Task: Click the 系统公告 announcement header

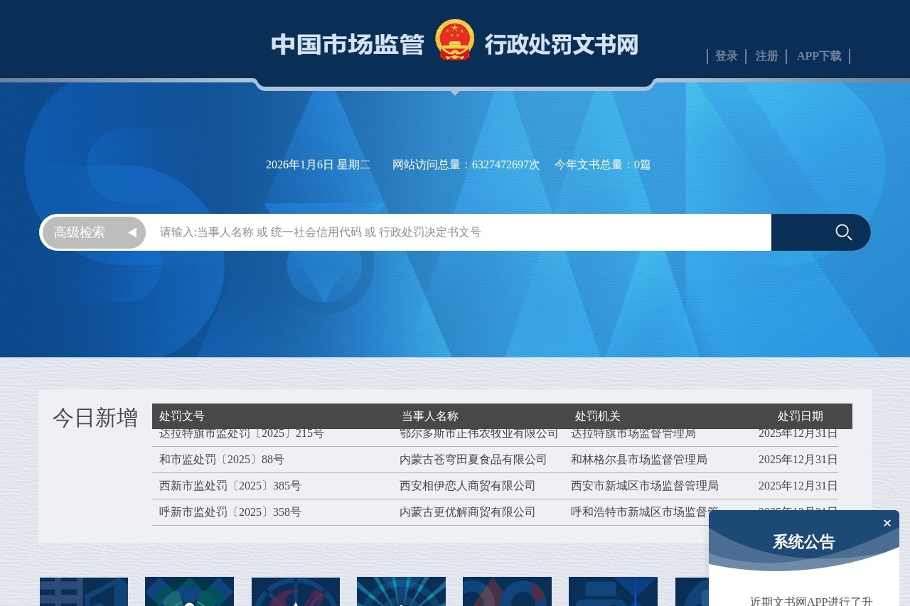Action: [x=803, y=541]
